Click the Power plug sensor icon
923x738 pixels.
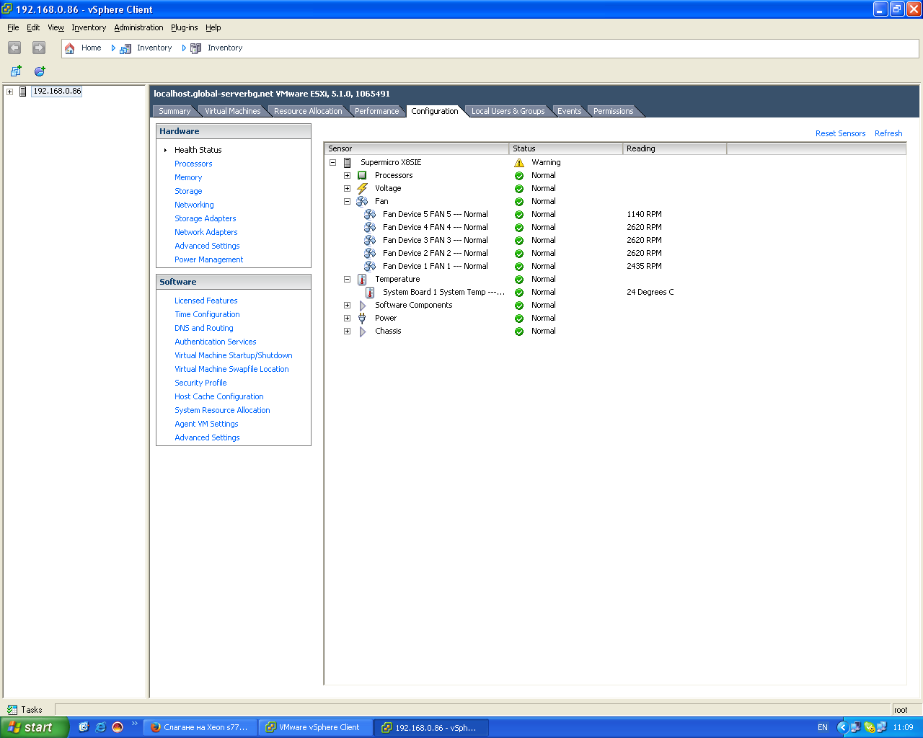point(362,319)
